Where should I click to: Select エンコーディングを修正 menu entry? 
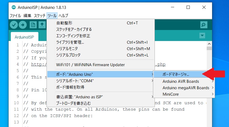(x=101, y=36)
